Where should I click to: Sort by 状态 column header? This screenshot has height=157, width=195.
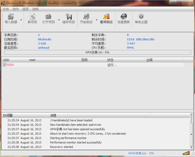tap(125, 60)
